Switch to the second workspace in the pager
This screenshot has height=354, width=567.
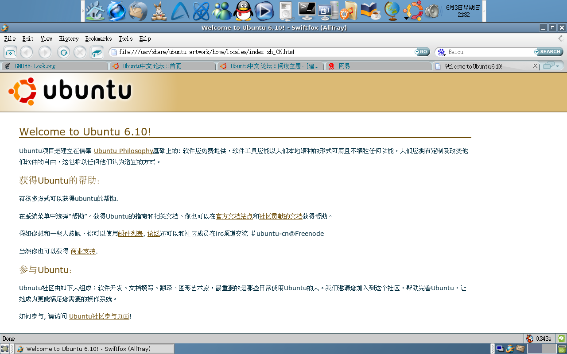[549, 349]
